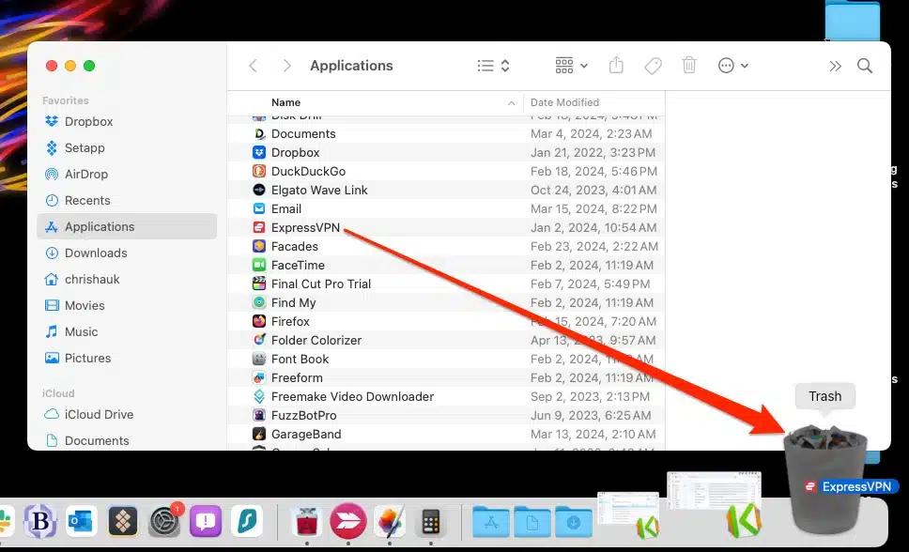Select Firefox in the applications list

(290, 321)
